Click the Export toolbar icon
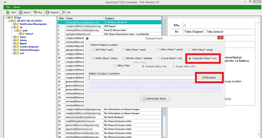 tap(21, 12)
